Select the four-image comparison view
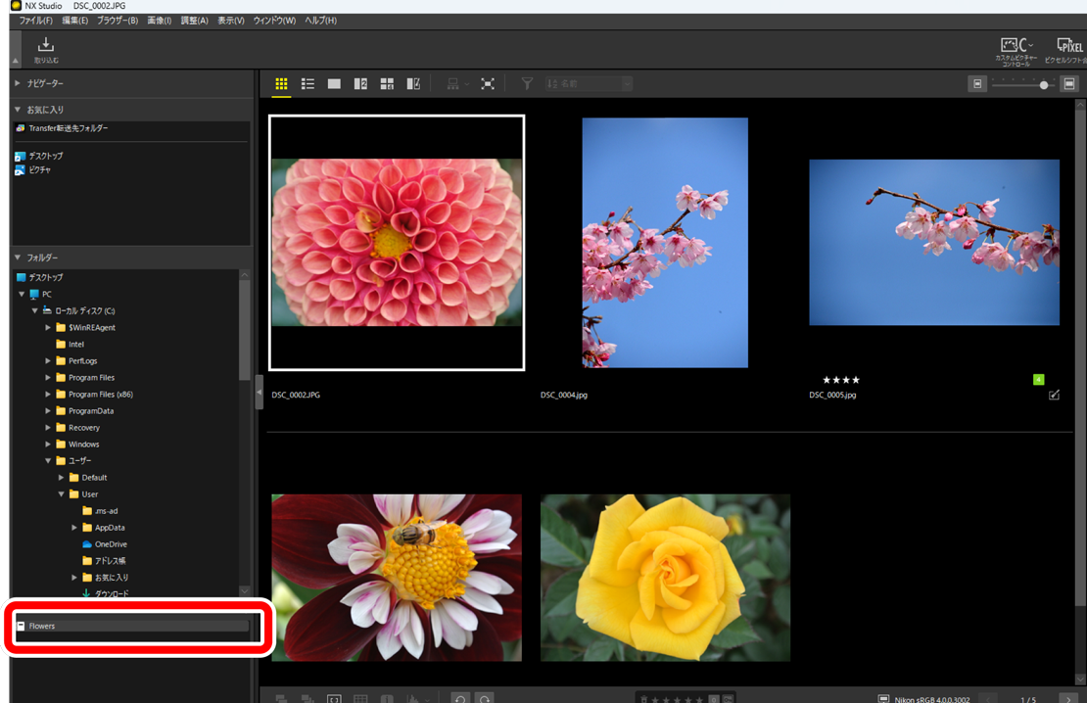 387,84
